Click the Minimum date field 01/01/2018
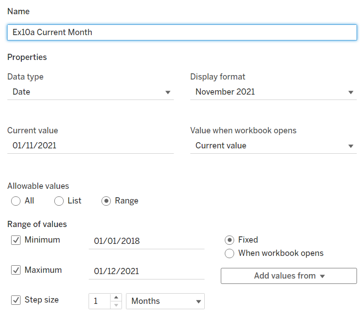This screenshot has width=361, height=315. click(146, 241)
